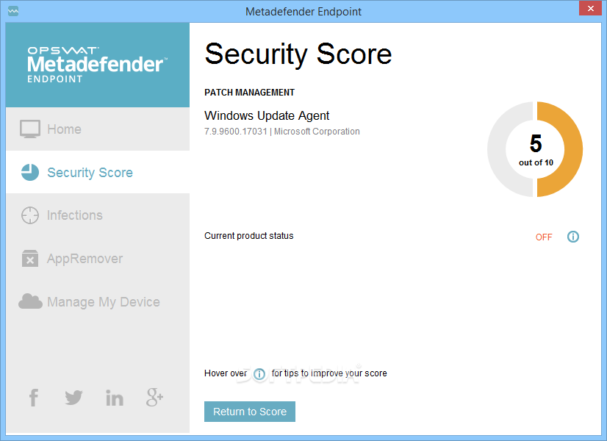This screenshot has height=441, width=607.
Task: Click the Manage My Device cloud icon
Action: click(30, 301)
